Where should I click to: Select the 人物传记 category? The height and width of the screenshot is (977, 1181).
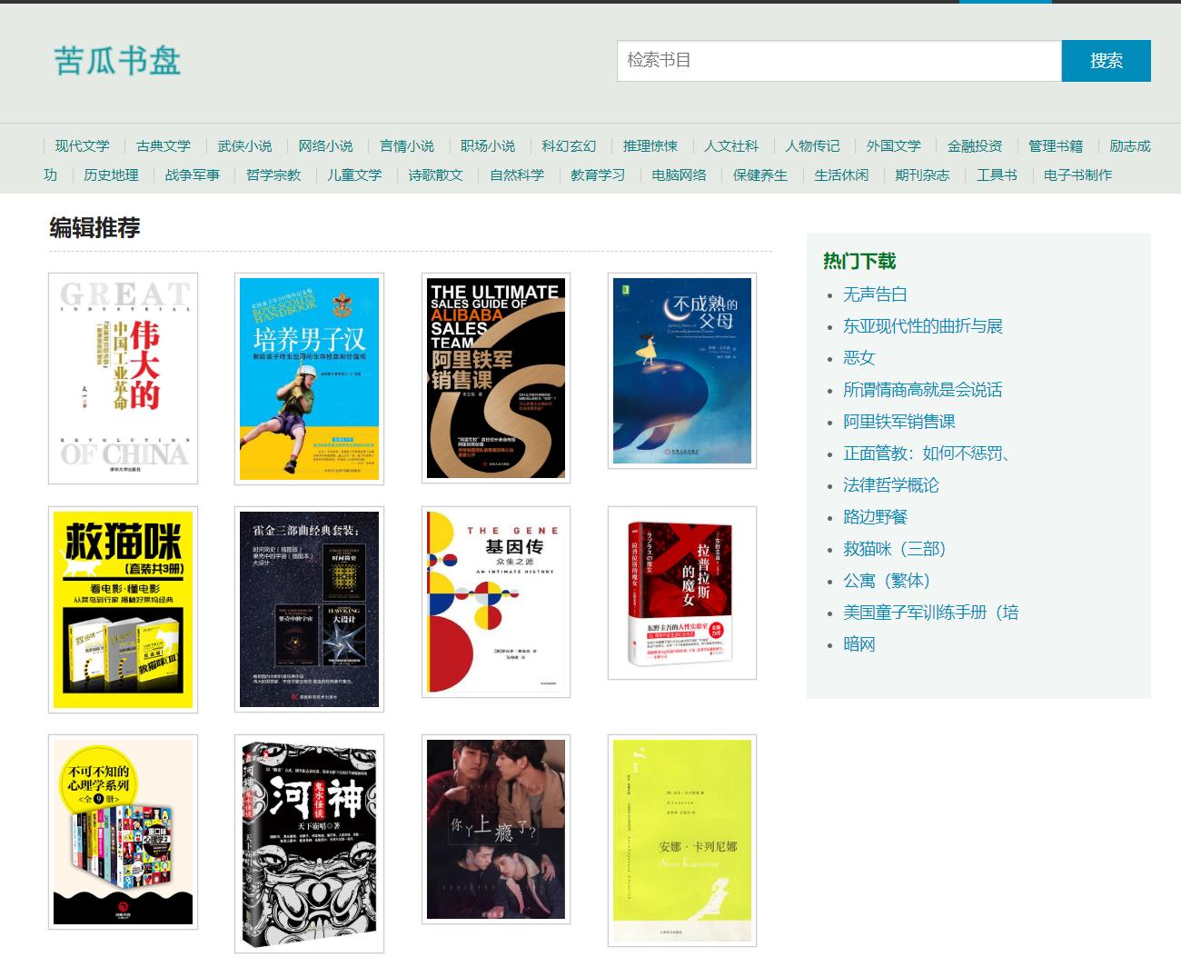pyautogui.click(x=812, y=146)
